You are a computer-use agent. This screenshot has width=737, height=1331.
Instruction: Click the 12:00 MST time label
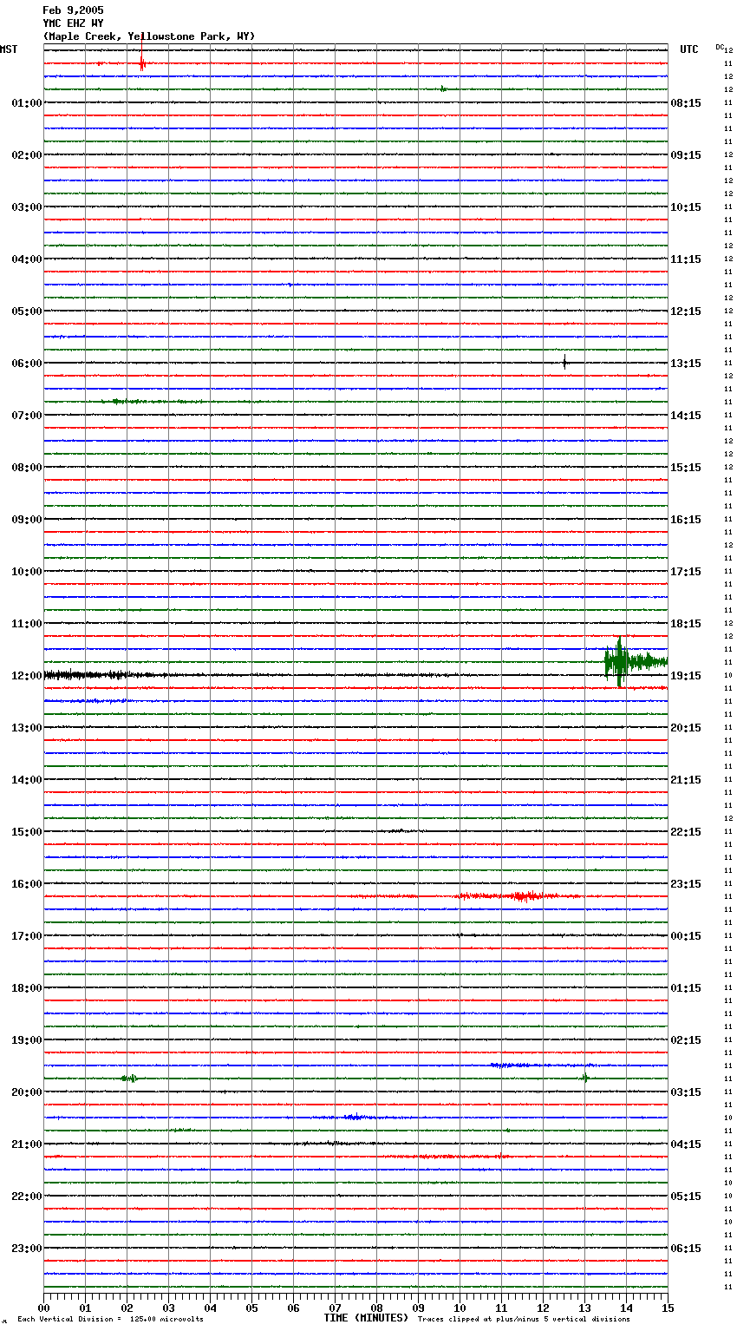27,676
